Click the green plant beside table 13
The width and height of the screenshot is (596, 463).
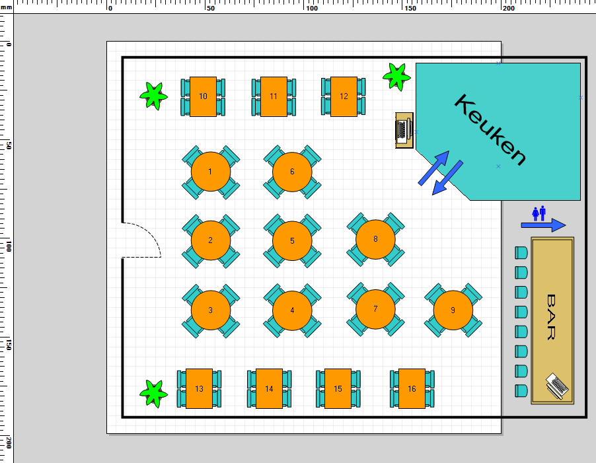pos(153,393)
